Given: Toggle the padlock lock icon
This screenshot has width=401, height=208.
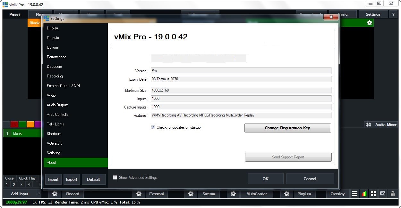Looking at the screenshot, I should [392, 194].
